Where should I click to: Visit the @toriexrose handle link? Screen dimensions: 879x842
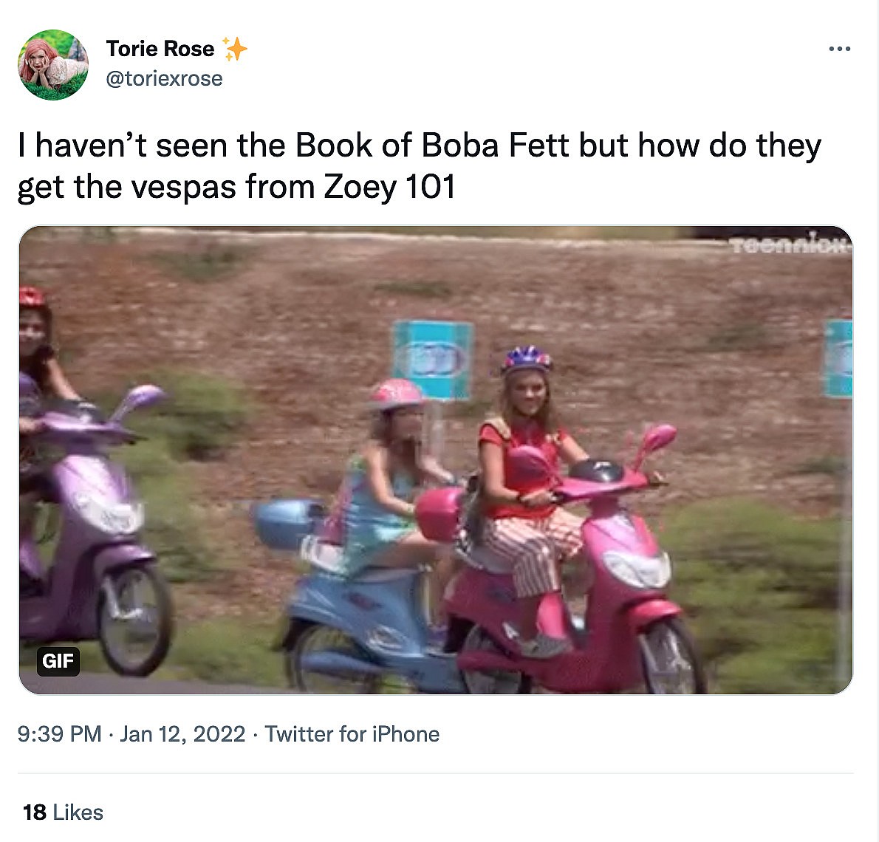tap(164, 78)
